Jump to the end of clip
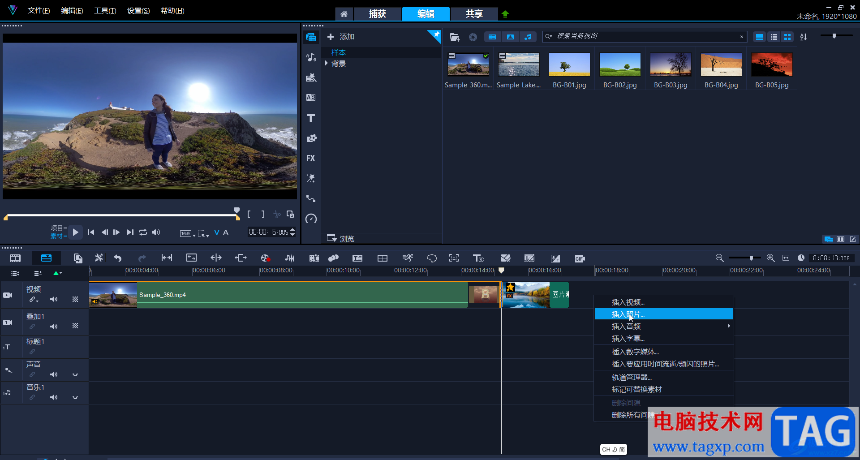 click(x=130, y=232)
